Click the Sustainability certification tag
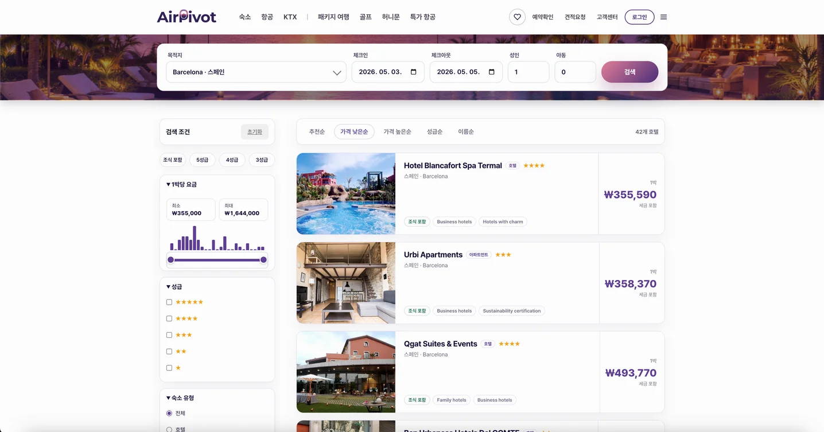824x432 pixels. coord(512,311)
